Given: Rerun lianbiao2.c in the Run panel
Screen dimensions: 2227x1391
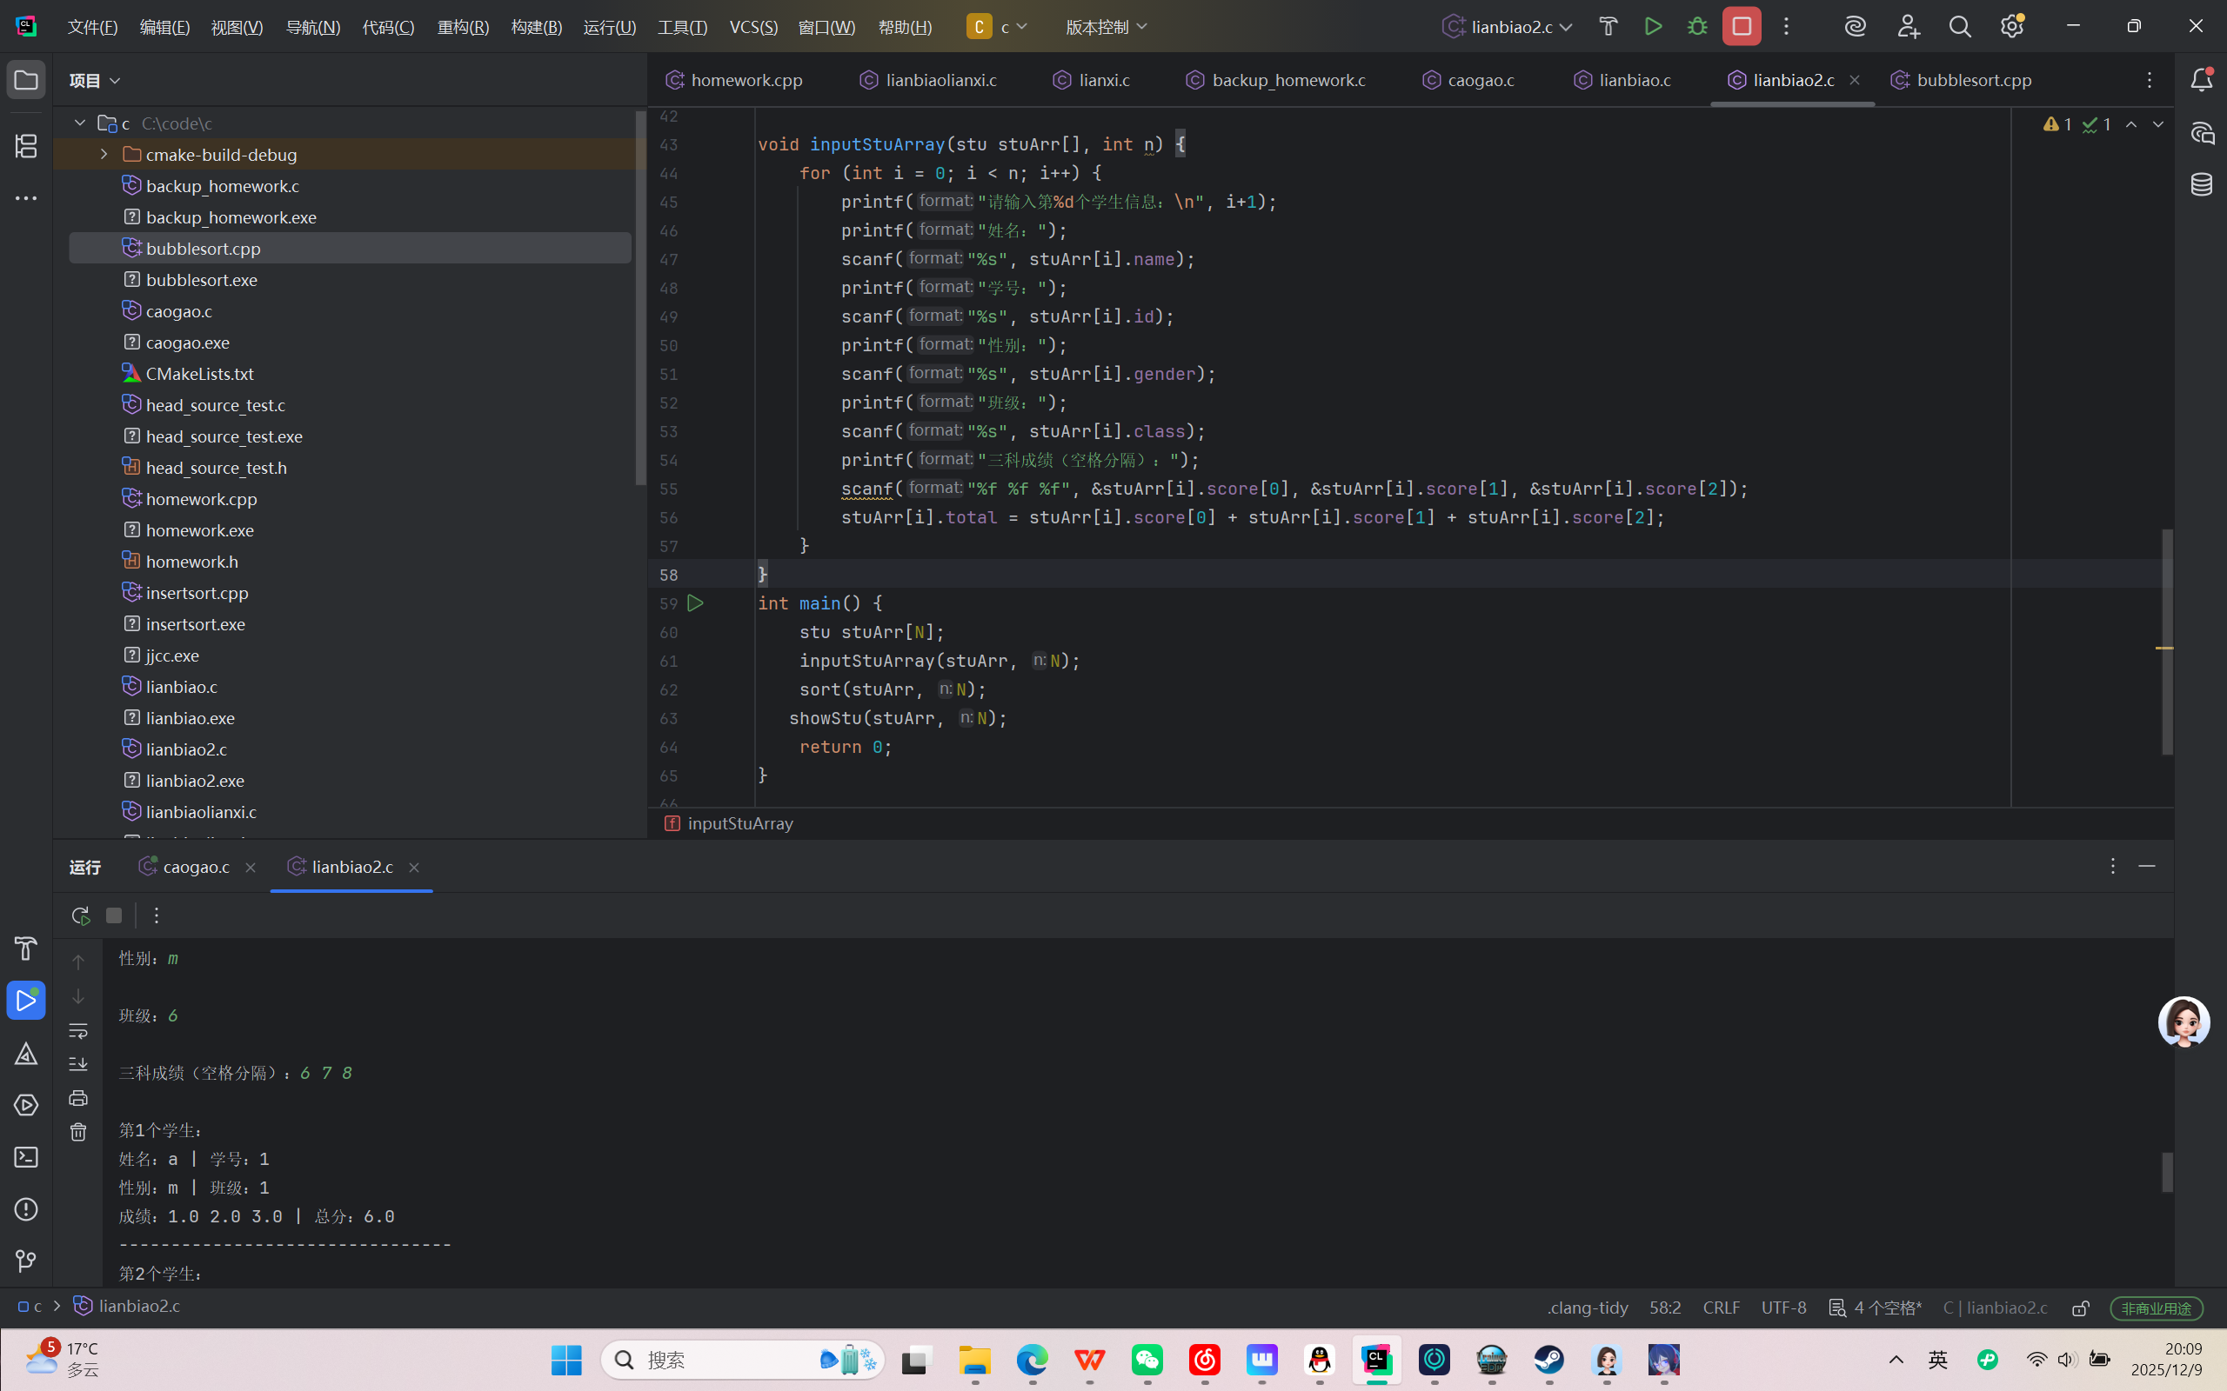Looking at the screenshot, I should (x=80, y=915).
